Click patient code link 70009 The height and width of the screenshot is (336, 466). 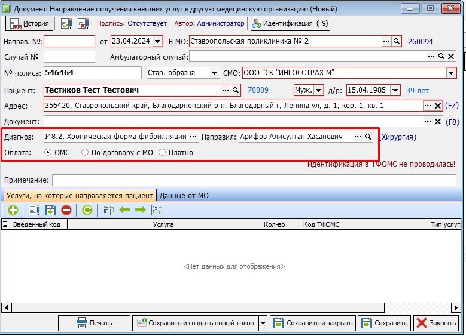coord(258,90)
